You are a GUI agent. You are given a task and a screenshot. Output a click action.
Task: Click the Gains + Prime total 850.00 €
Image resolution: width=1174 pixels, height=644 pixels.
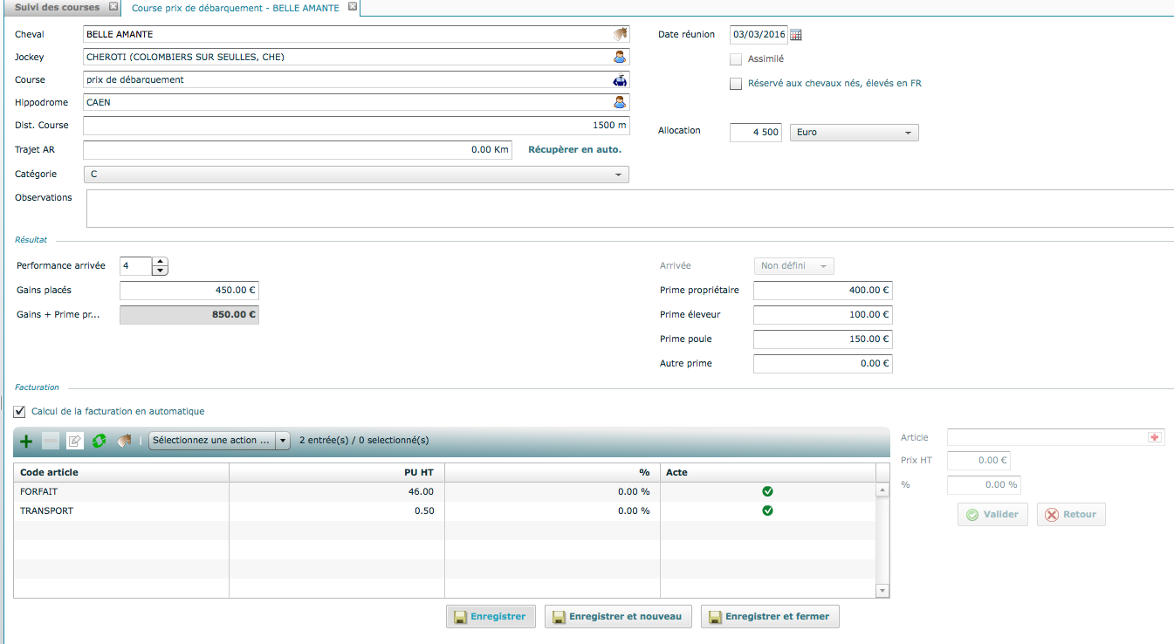189,315
